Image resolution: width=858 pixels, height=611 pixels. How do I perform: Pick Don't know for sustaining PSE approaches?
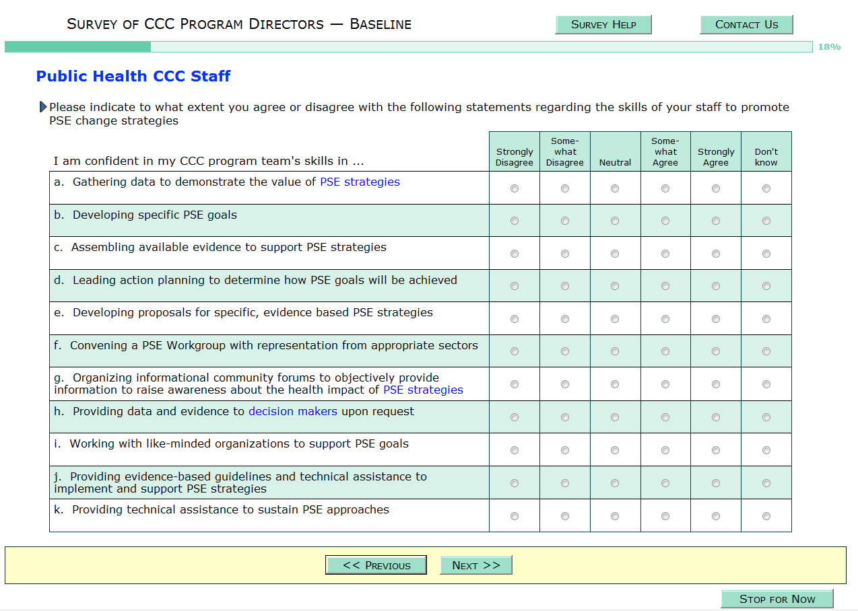766,516
